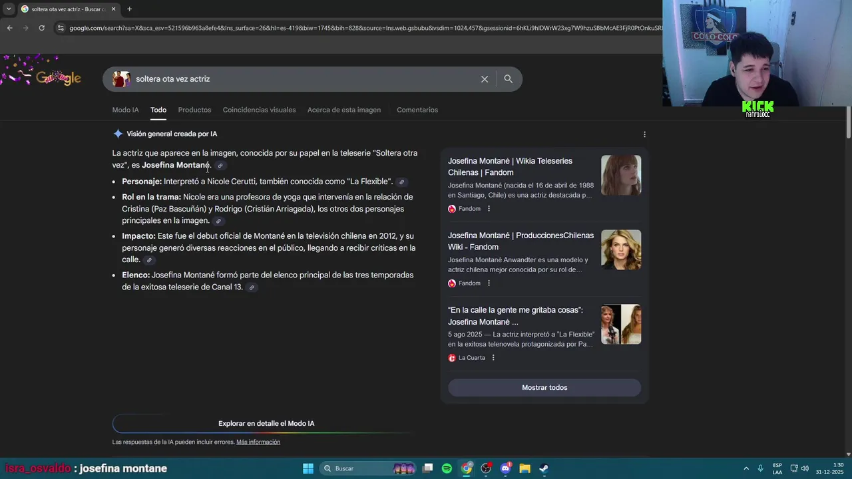The width and height of the screenshot is (852, 479).
Task: Click Explorar en detalle el Modo IA
Action: pos(266,423)
